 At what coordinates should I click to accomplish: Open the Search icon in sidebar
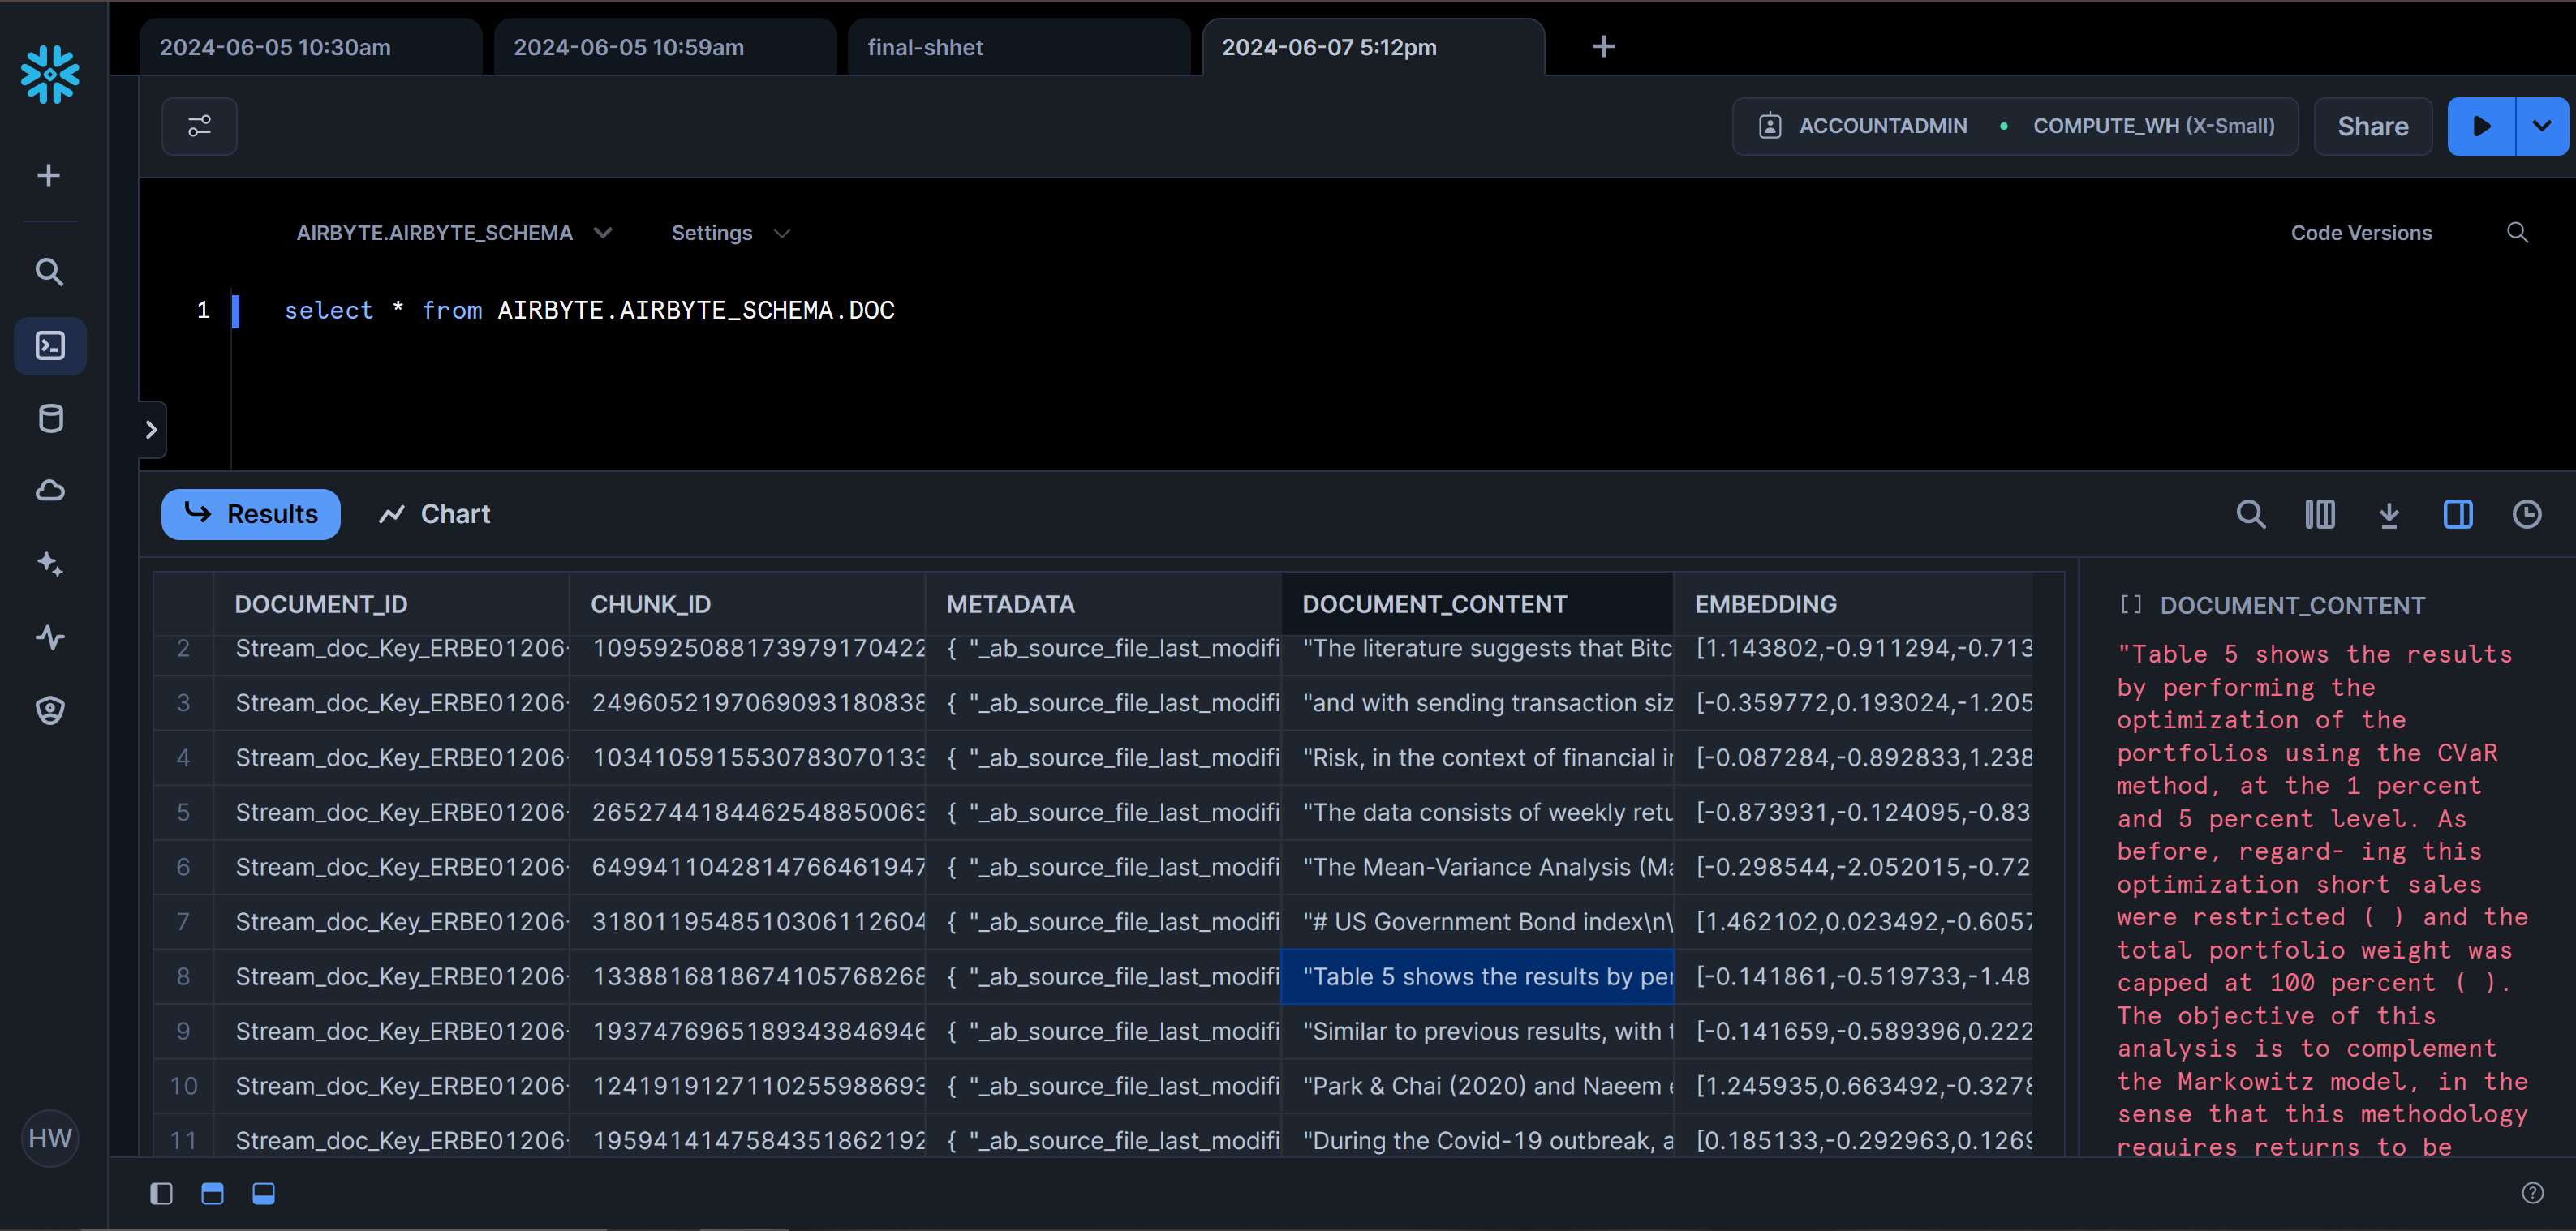[50, 272]
